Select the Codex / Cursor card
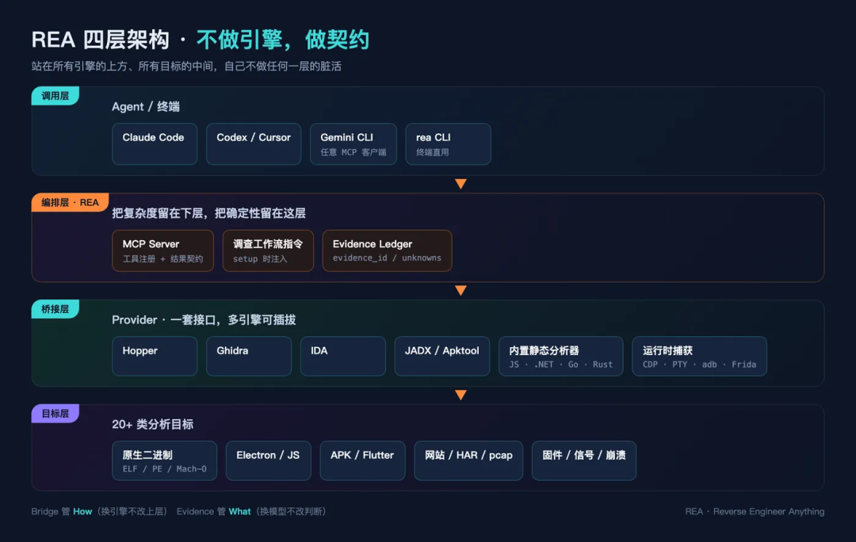Screen dimensions: 856x542 (x=254, y=144)
